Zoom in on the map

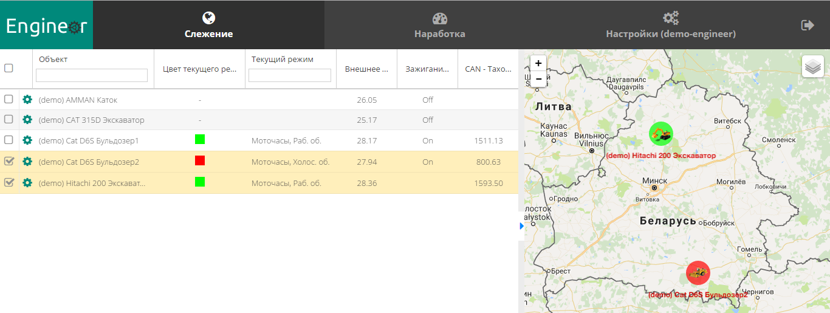point(538,63)
